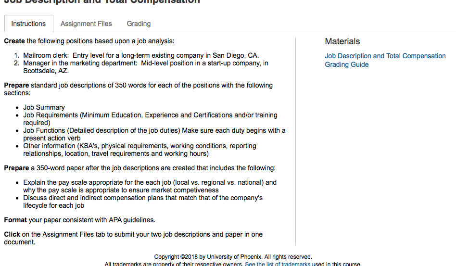Image resolution: width=456 pixels, height=266 pixels.
Task: Click the 'Job Functions' bullet item
Action: (154, 134)
